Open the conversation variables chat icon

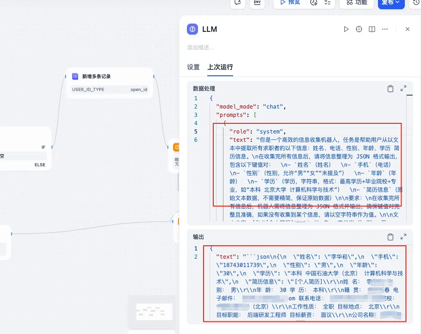tap(238, 3)
